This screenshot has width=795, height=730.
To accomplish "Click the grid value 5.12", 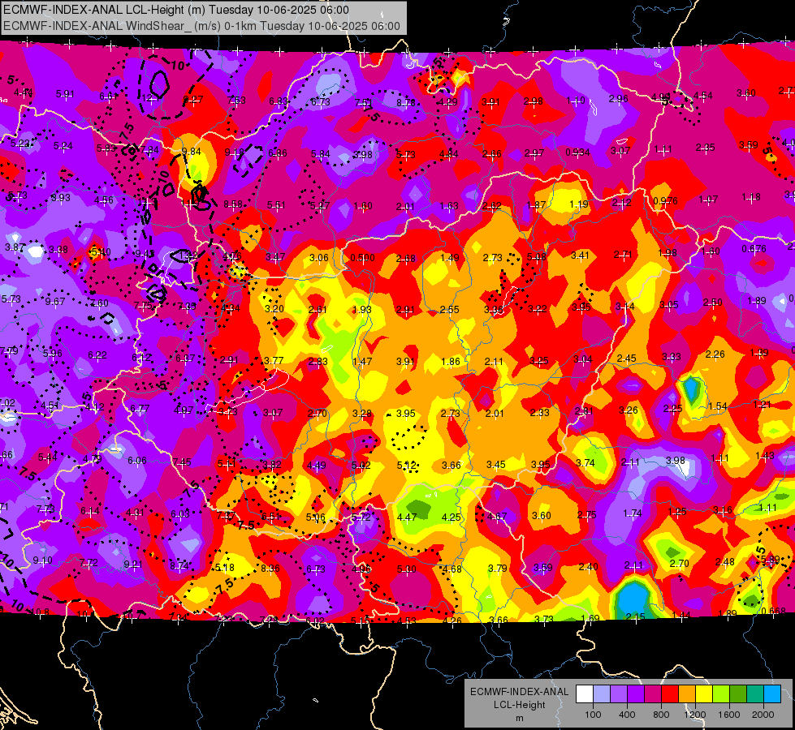I will (407, 465).
